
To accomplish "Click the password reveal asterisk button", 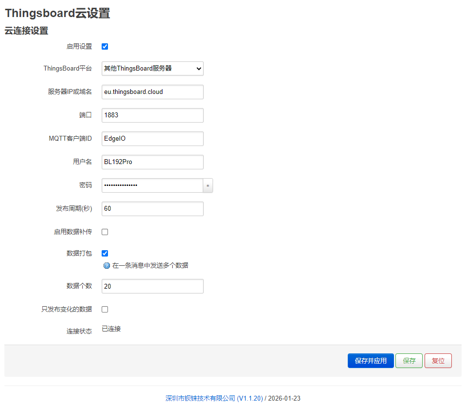I will coord(208,185).
